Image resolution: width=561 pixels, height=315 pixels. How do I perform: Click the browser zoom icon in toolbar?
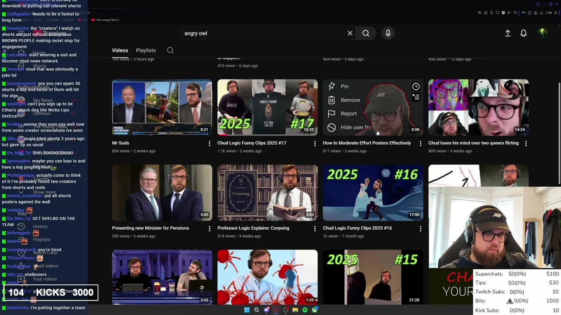[x=479, y=13]
